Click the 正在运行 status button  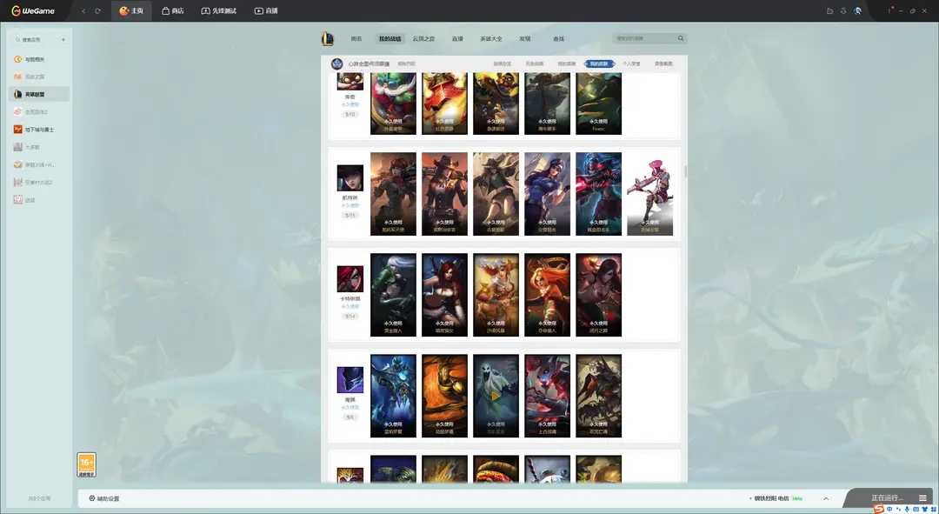(x=887, y=497)
